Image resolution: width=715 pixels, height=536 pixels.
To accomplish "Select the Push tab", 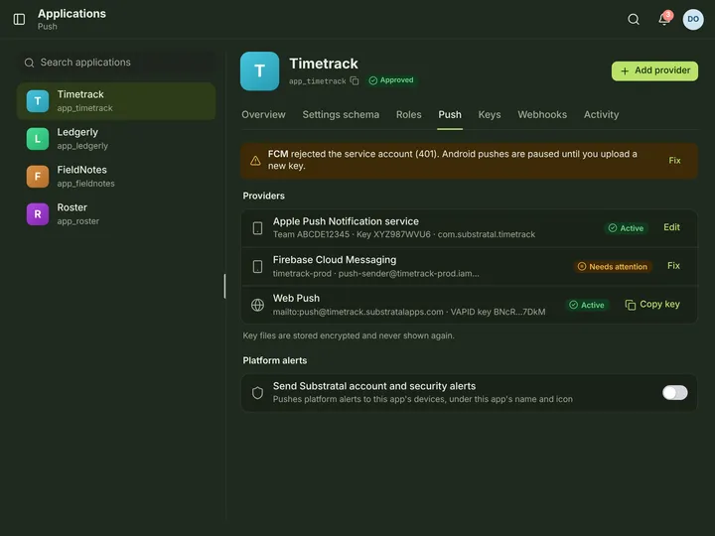I will [x=450, y=115].
